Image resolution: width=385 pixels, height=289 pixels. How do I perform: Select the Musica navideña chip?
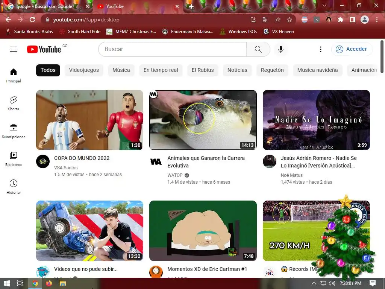tap(317, 70)
